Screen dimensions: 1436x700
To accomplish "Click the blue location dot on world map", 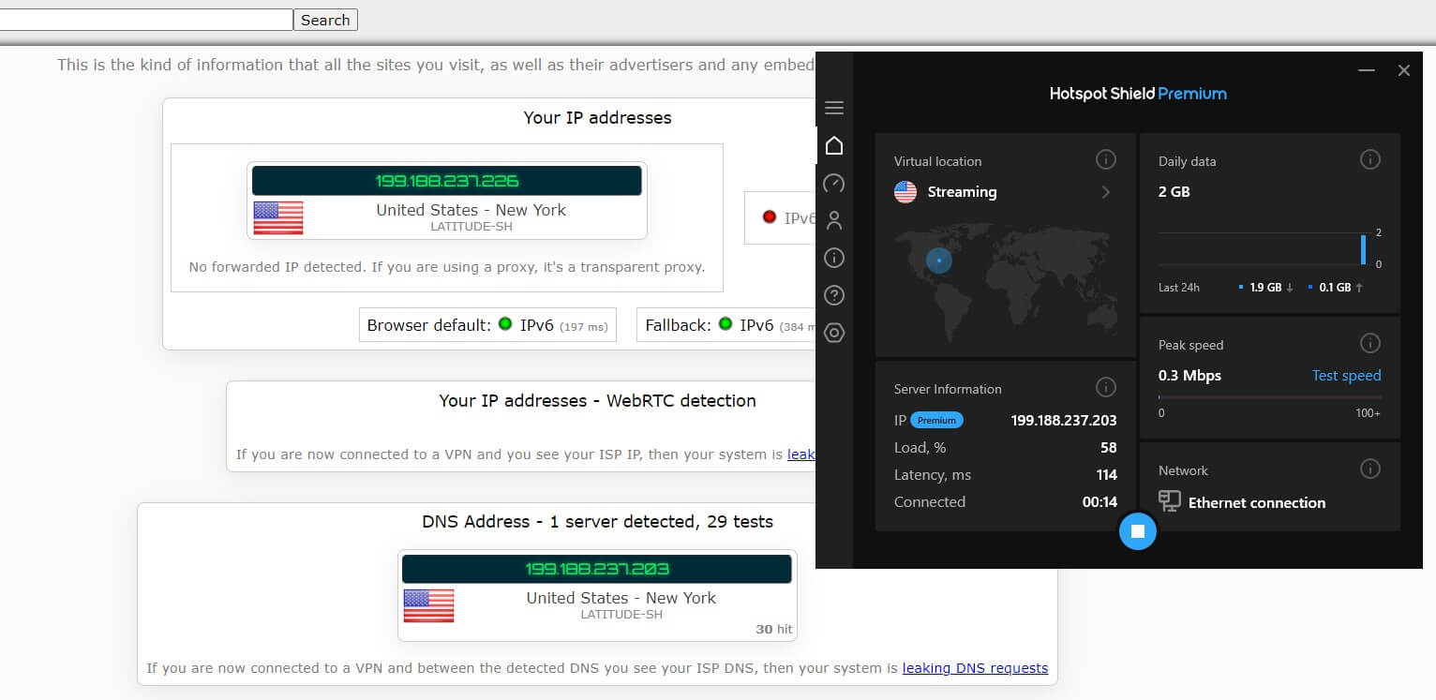I will (x=939, y=260).
